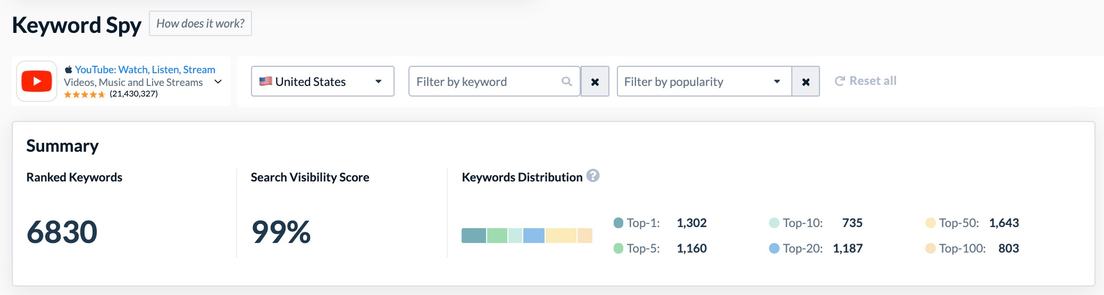Click the blue Top-20 distribution bar segment

(534, 236)
